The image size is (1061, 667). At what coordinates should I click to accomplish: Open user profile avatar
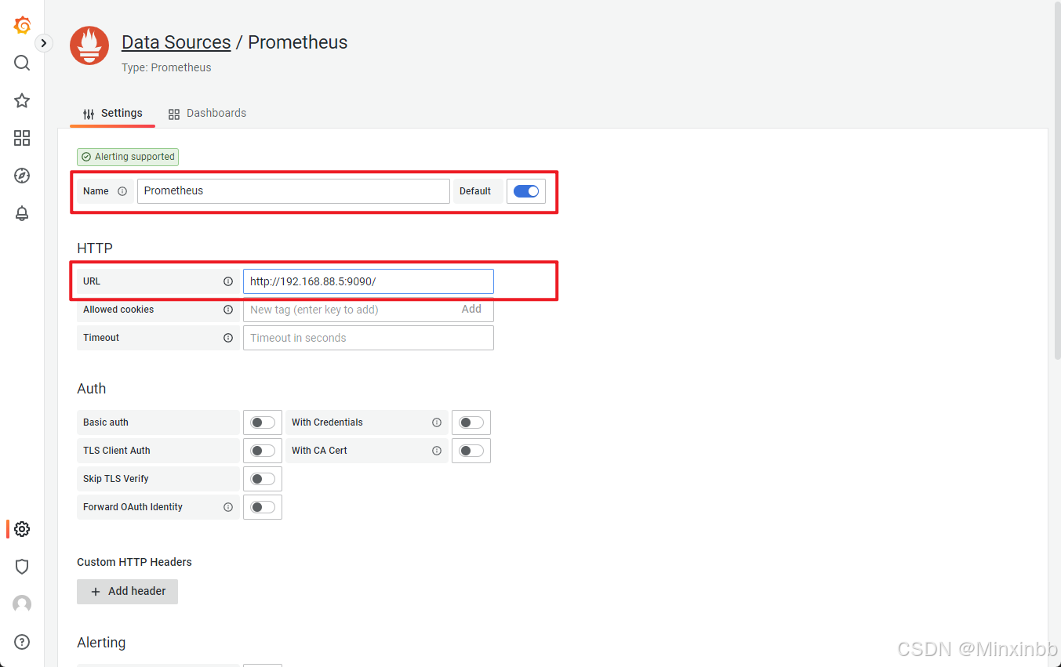[22, 604]
